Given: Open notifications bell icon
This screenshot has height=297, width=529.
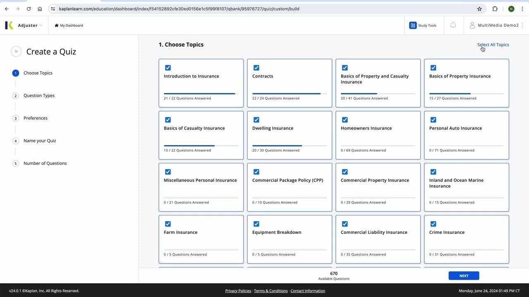Looking at the screenshot, I should (453, 25).
